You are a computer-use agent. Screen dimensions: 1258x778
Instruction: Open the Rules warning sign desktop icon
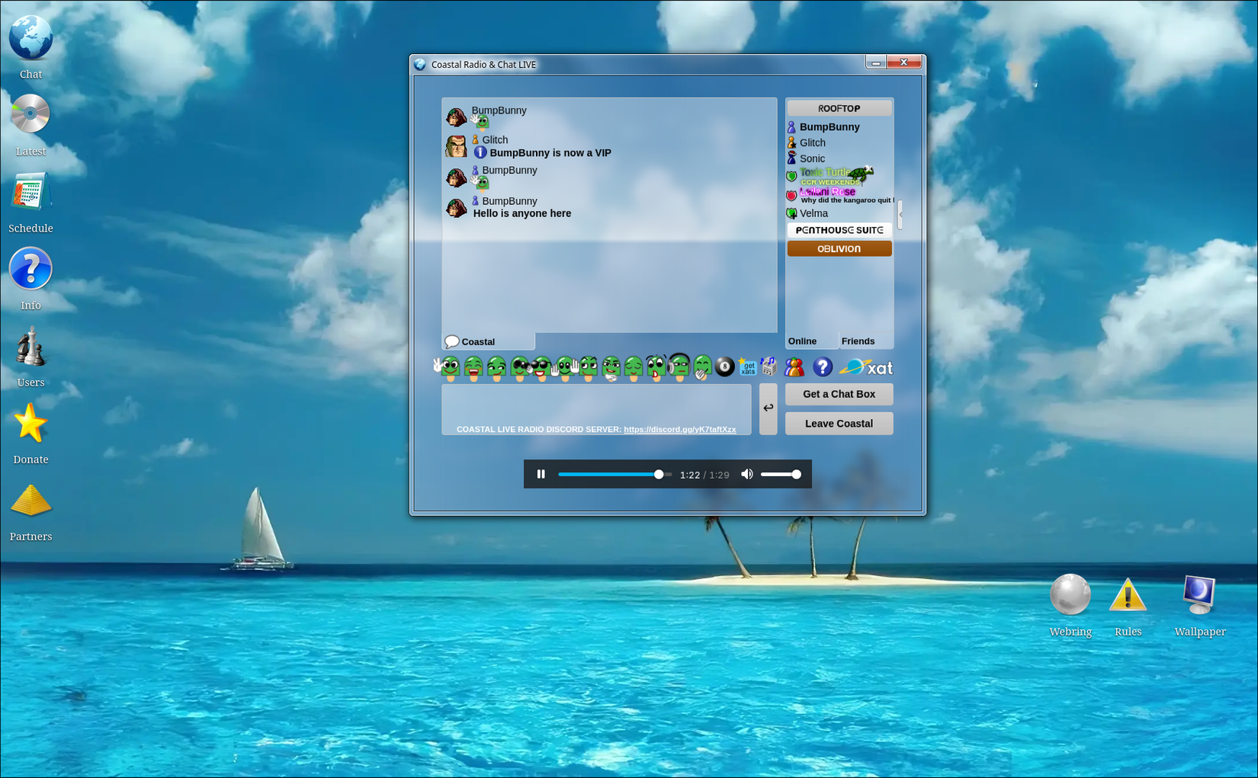(x=1128, y=594)
